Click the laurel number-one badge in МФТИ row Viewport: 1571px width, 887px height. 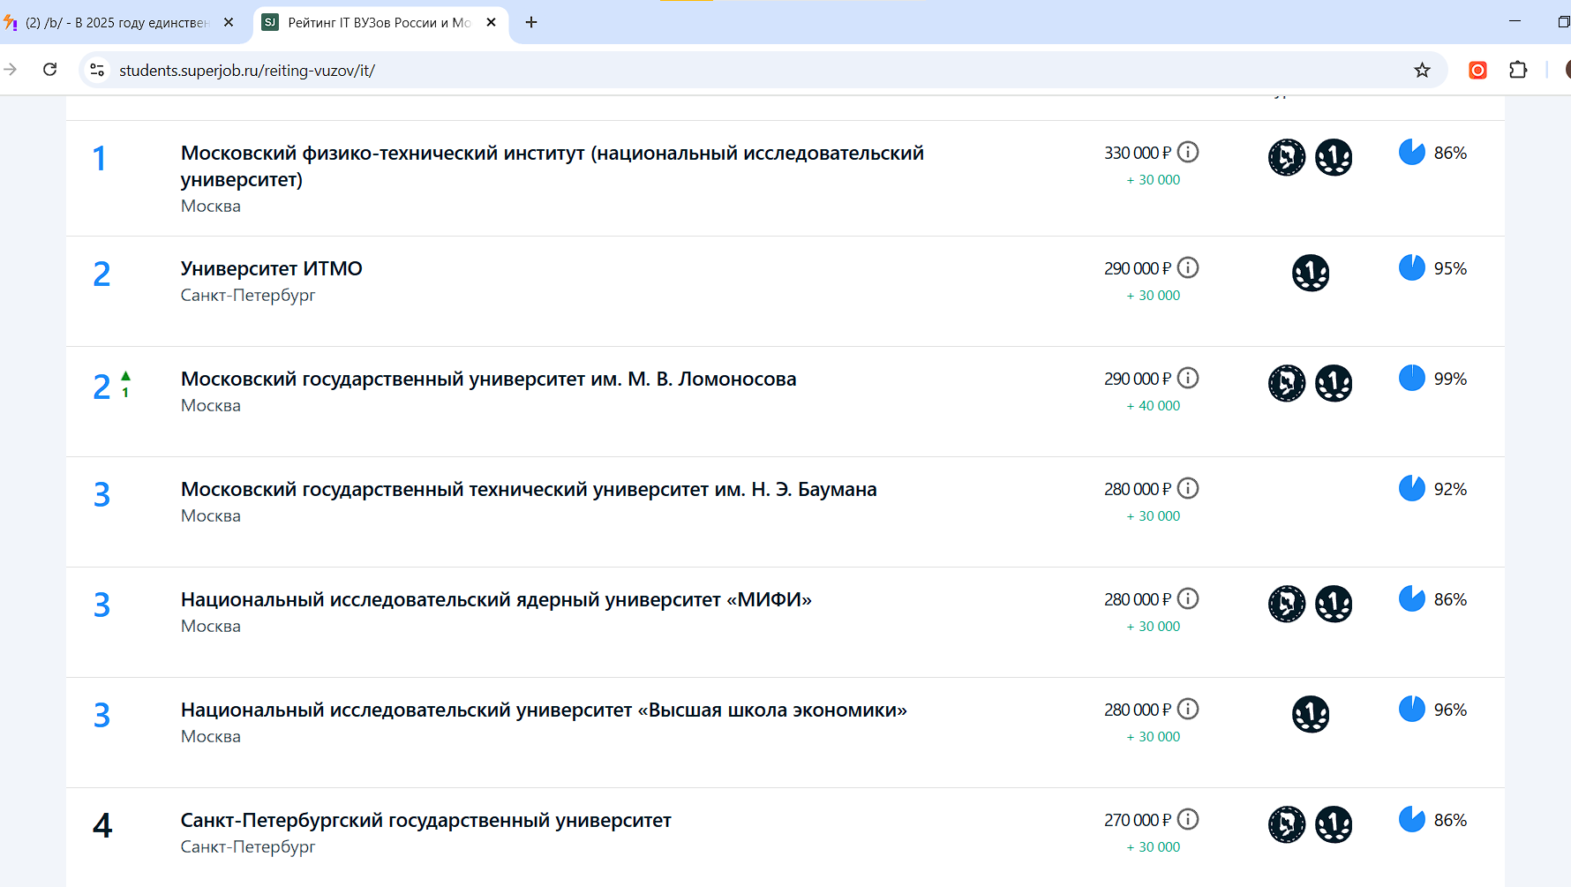click(1334, 158)
